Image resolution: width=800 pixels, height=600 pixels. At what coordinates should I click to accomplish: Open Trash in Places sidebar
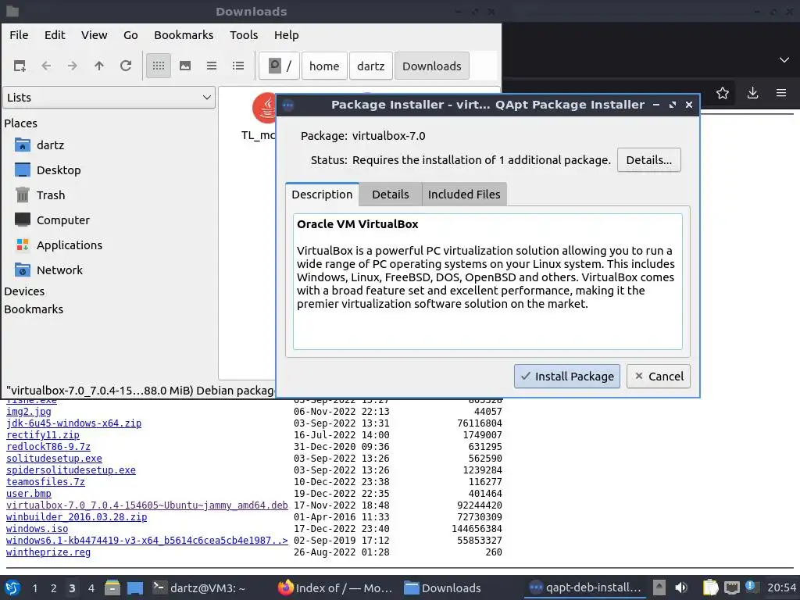pos(51,195)
